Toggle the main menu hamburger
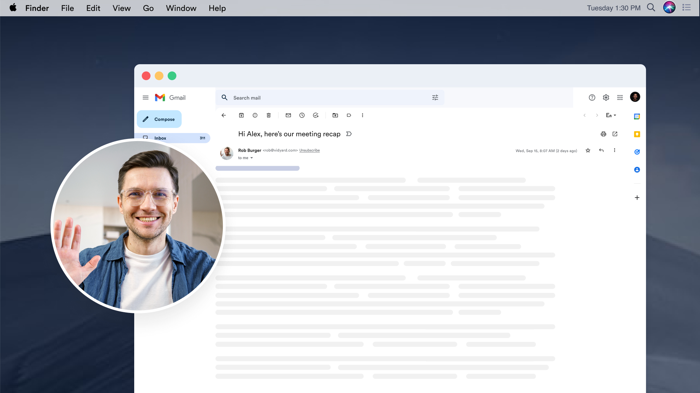Image resolution: width=700 pixels, height=393 pixels. [x=146, y=98]
